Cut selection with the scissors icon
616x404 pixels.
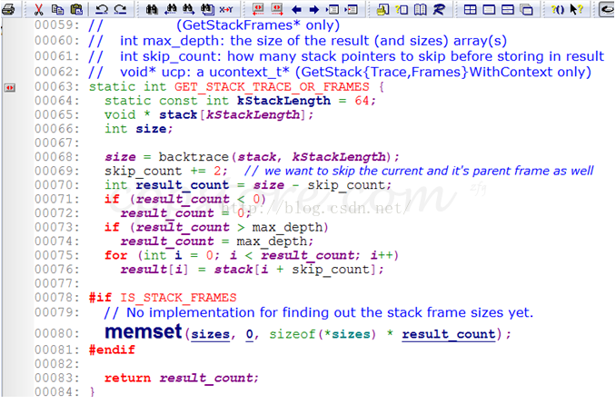point(40,10)
